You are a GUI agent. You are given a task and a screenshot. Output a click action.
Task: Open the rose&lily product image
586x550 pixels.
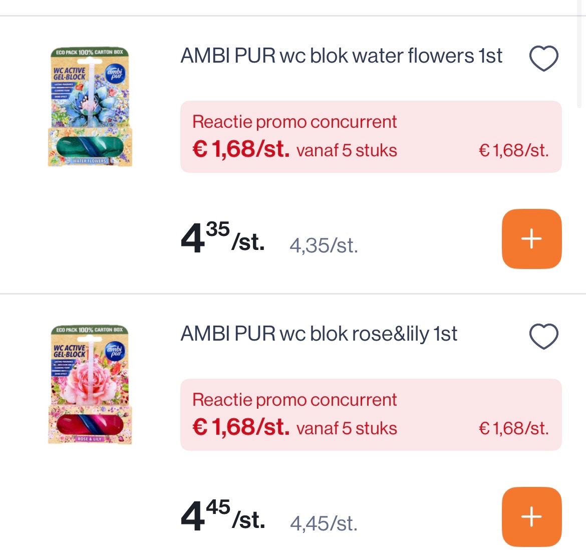click(x=90, y=385)
